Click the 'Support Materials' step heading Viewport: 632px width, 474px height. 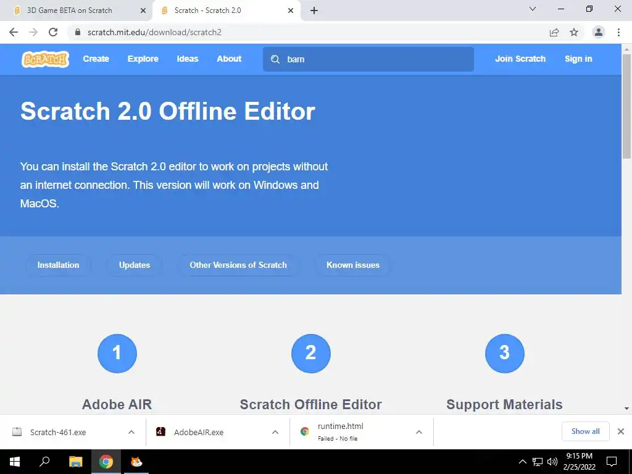(x=504, y=404)
